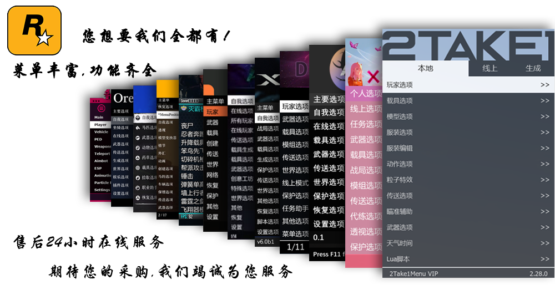Expand the 瞄准辅助 chevron in 2Take1
Image resolution: width=555 pixels, height=305 pixels.
click(x=545, y=212)
